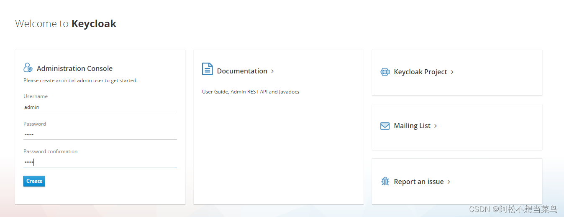Click the Create button
This screenshot has width=564, height=217.
coord(34,181)
